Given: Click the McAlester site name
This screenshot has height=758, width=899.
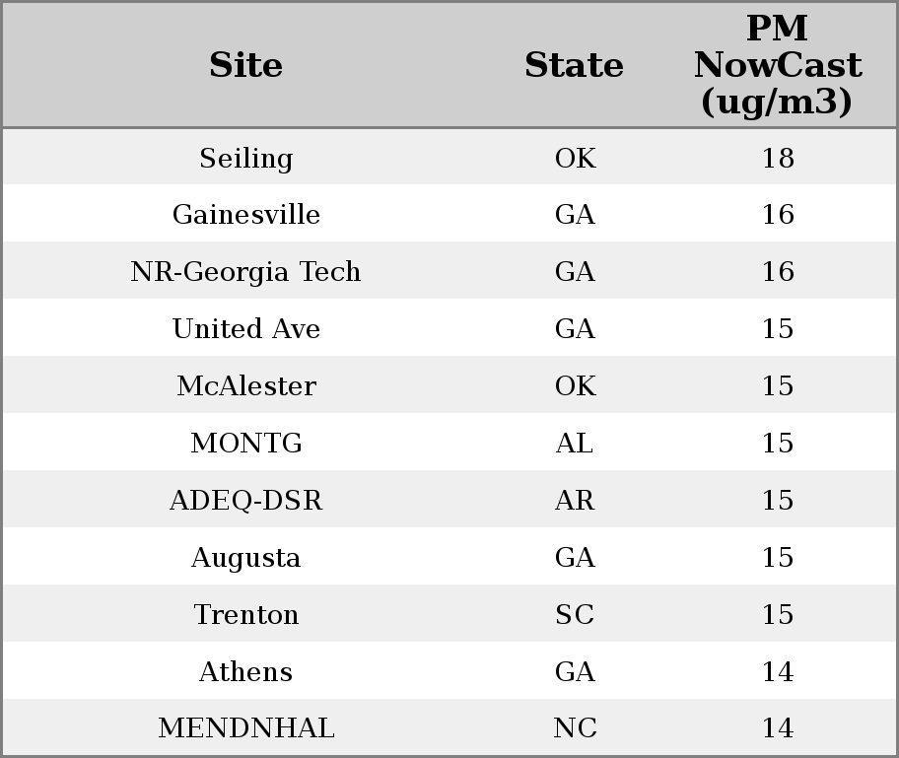Looking at the screenshot, I should (x=246, y=385).
